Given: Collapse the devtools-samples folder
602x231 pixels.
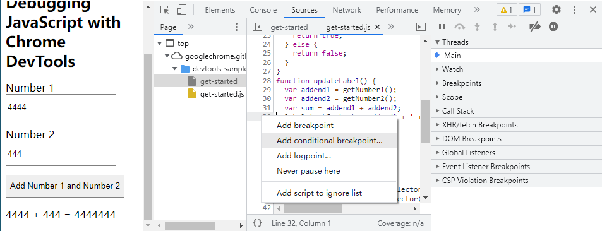Looking at the screenshot, I should click(x=175, y=69).
